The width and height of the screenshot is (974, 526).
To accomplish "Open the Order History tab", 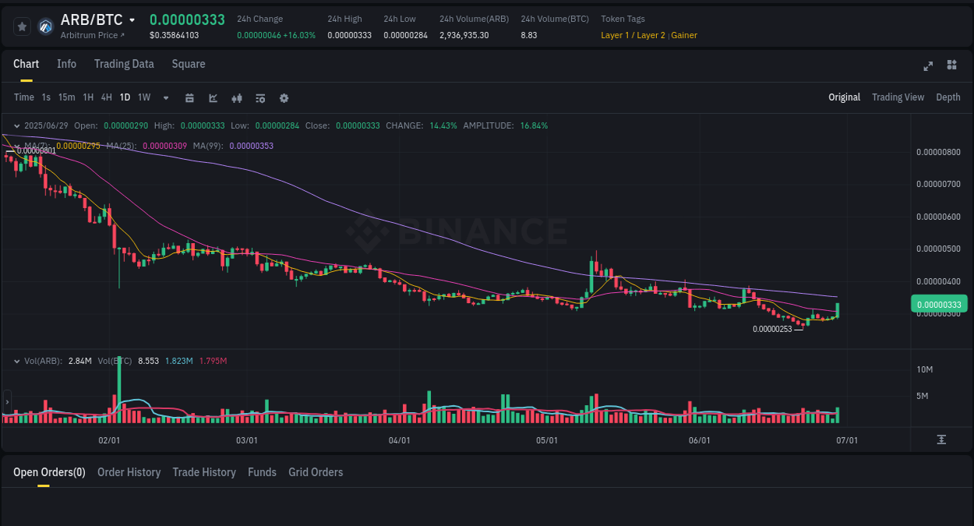I will click(129, 472).
